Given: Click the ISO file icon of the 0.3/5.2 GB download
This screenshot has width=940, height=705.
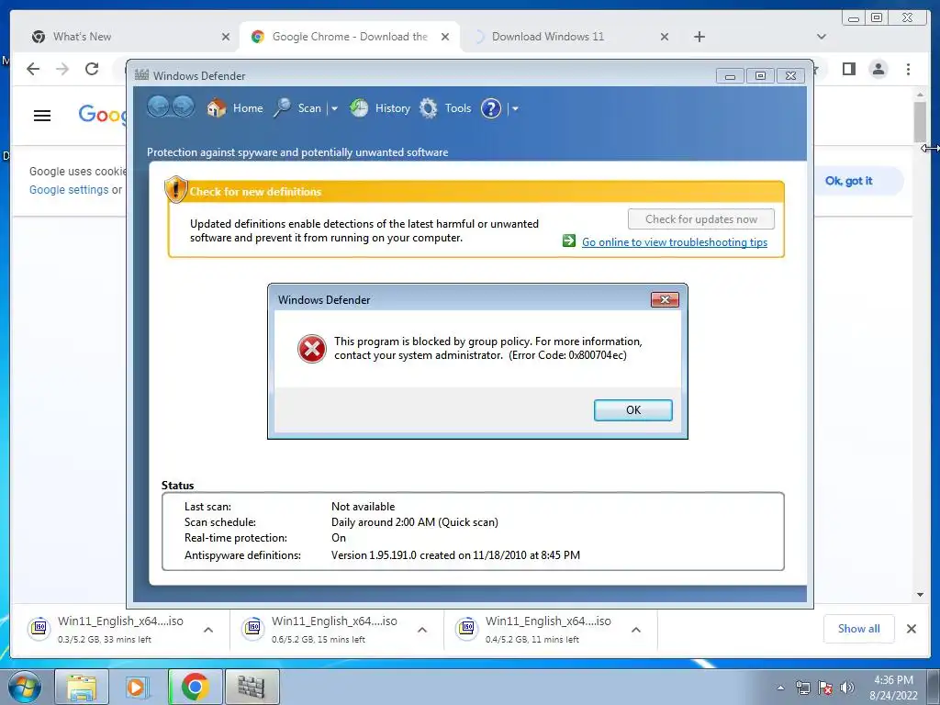Looking at the screenshot, I should point(39,628).
